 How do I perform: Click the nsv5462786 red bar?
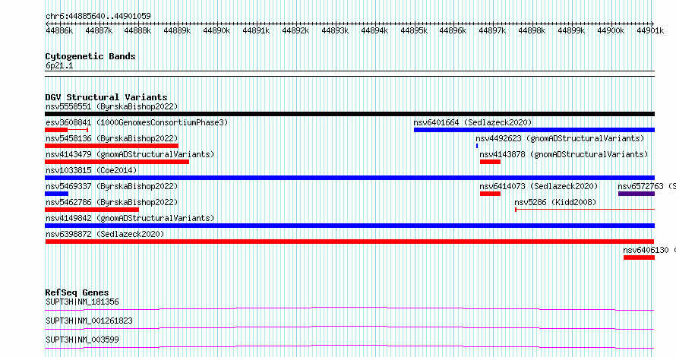(x=92, y=210)
